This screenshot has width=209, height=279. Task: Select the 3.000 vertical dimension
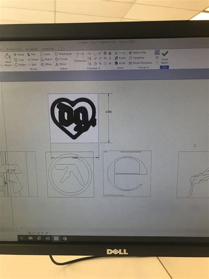tap(108, 112)
